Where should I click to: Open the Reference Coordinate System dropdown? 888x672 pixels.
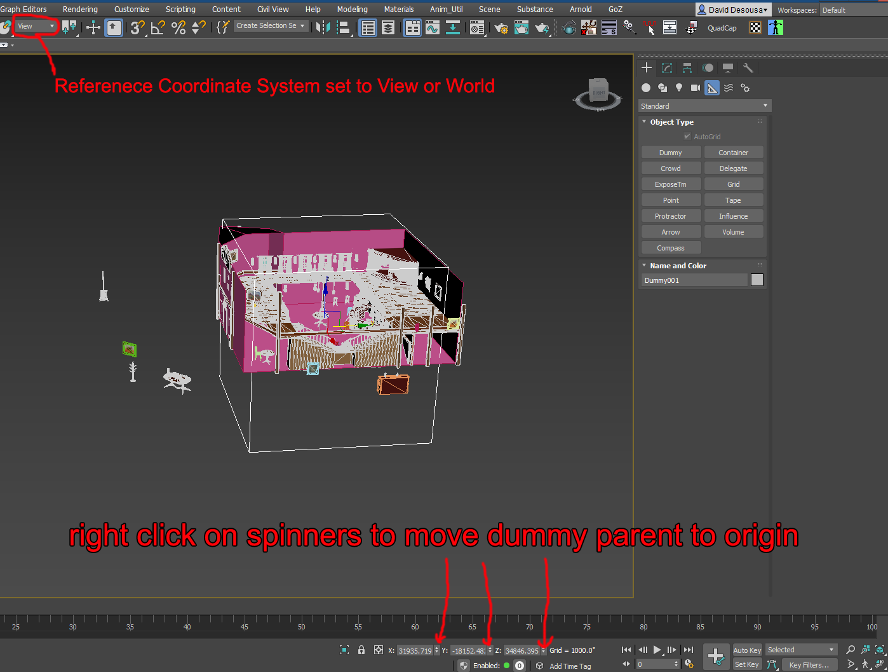coord(35,25)
